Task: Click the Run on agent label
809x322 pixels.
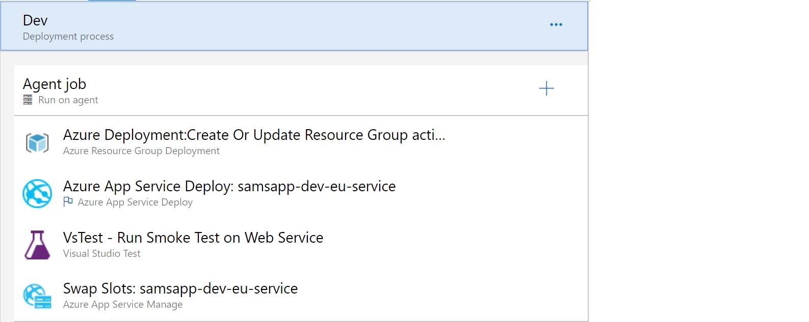Action: click(68, 100)
